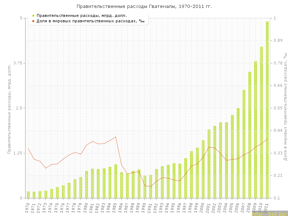
Task: Click the chart title about Guatemala's spending
Action: pos(144,6)
